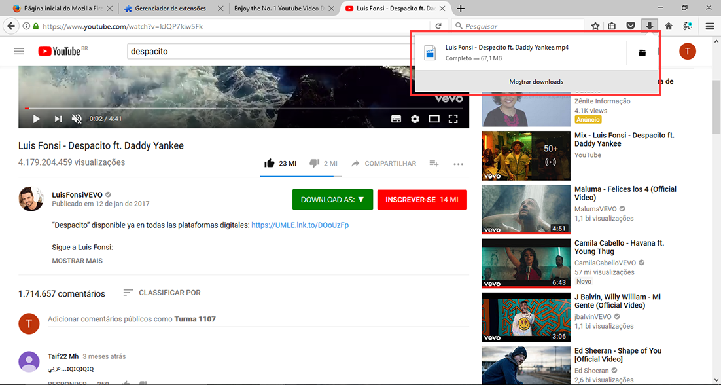Close the Gerenciador de extensões tab
Screen dimensions: 721x385
[x=220, y=9]
